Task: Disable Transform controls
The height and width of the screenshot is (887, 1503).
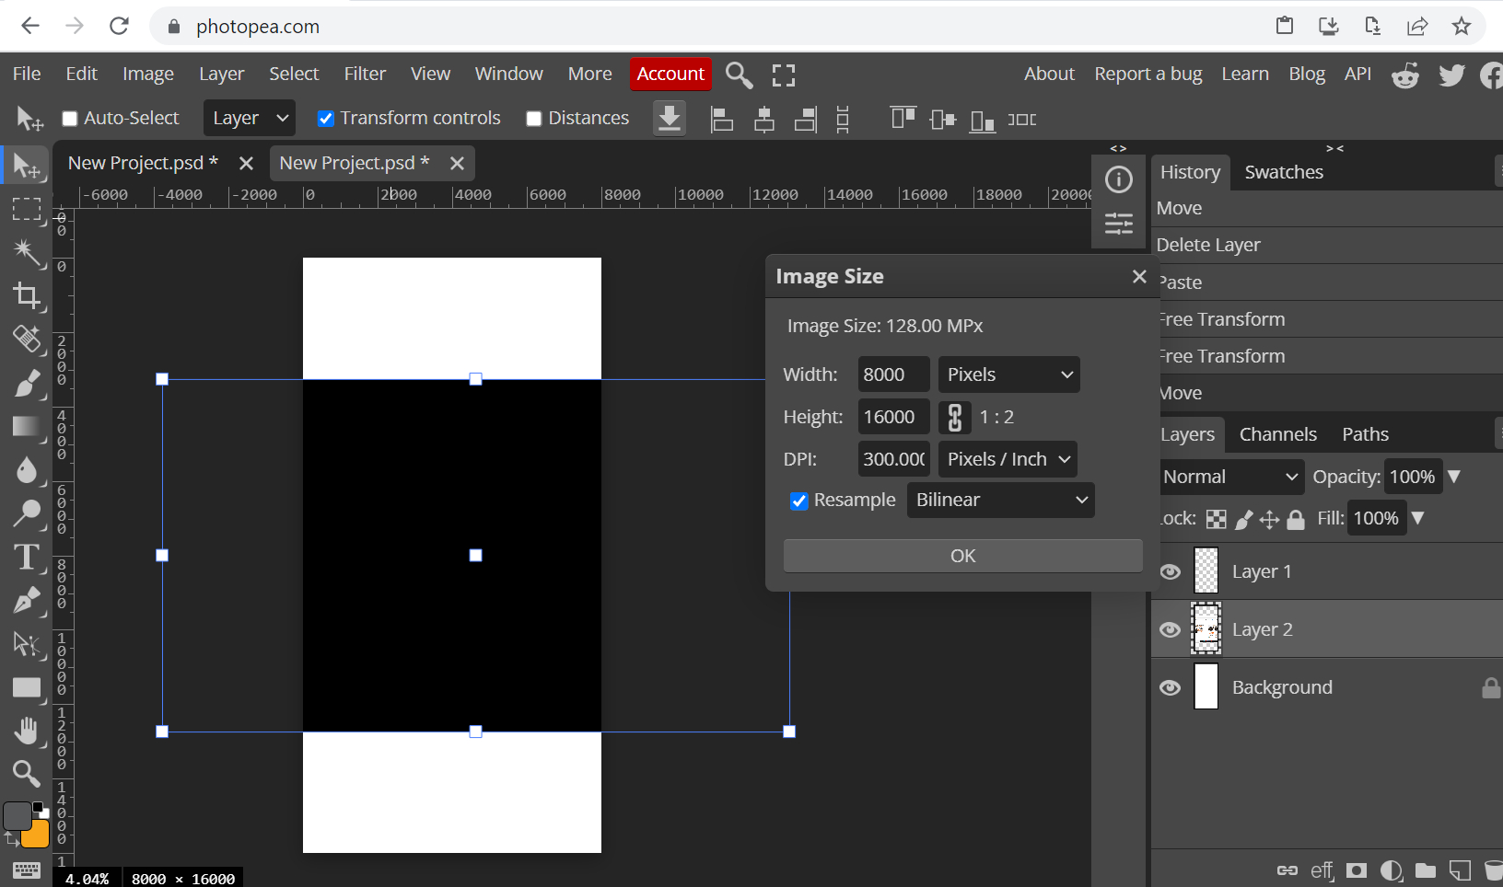Action: 326,118
